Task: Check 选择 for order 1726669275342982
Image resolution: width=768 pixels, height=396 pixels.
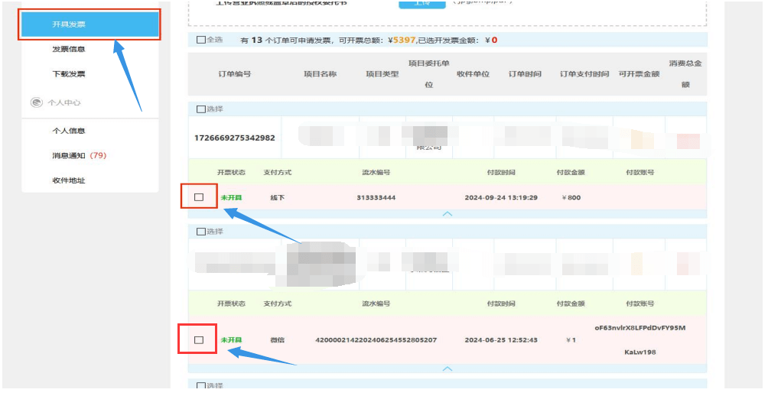Action: [201, 109]
